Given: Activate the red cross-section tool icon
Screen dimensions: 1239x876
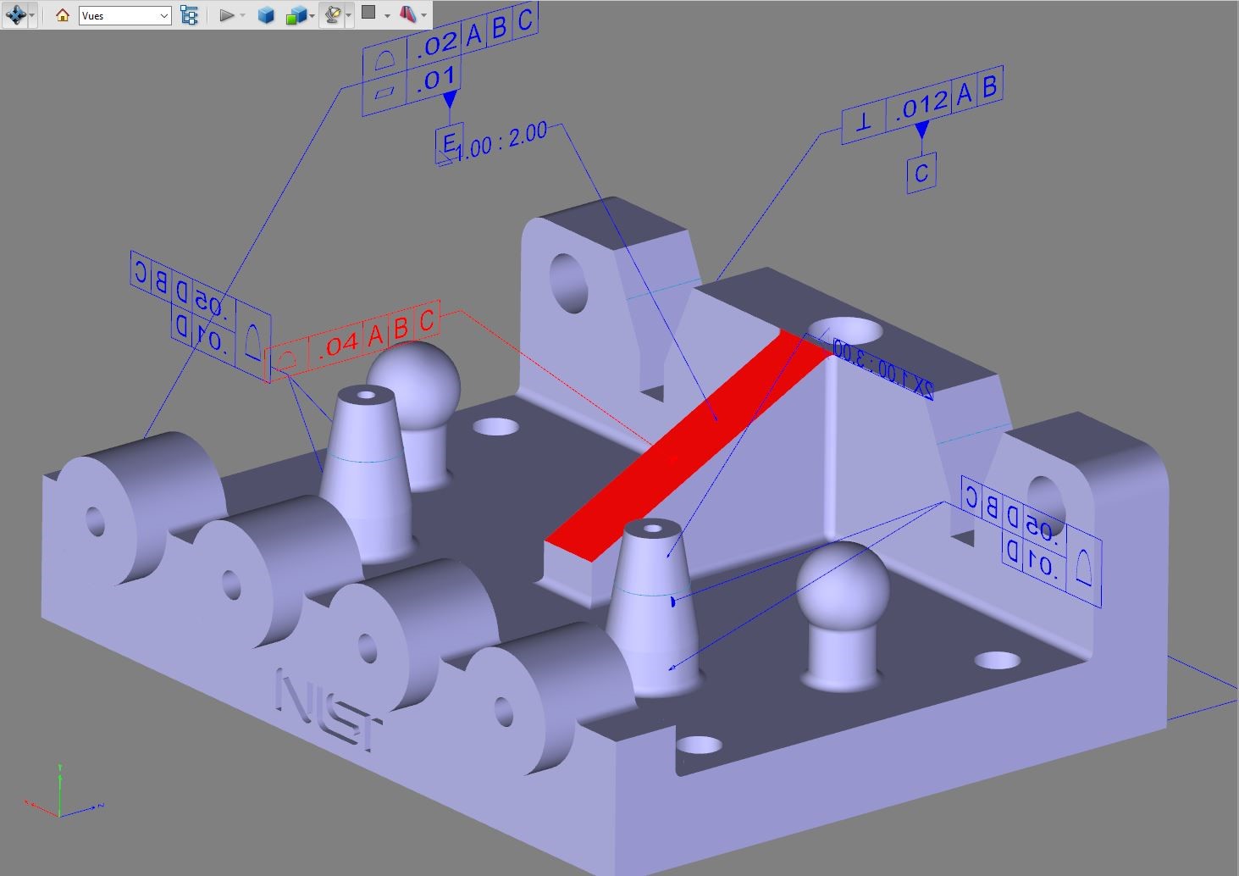Looking at the screenshot, I should pos(409,14).
